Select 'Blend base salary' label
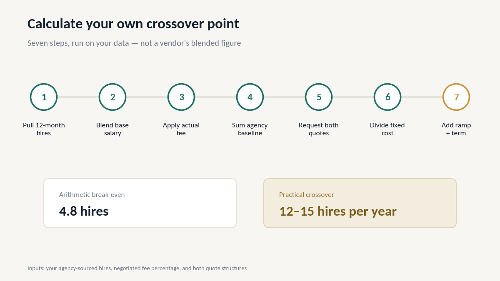The height and width of the screenshot is (281, 500). pos(112,129)
